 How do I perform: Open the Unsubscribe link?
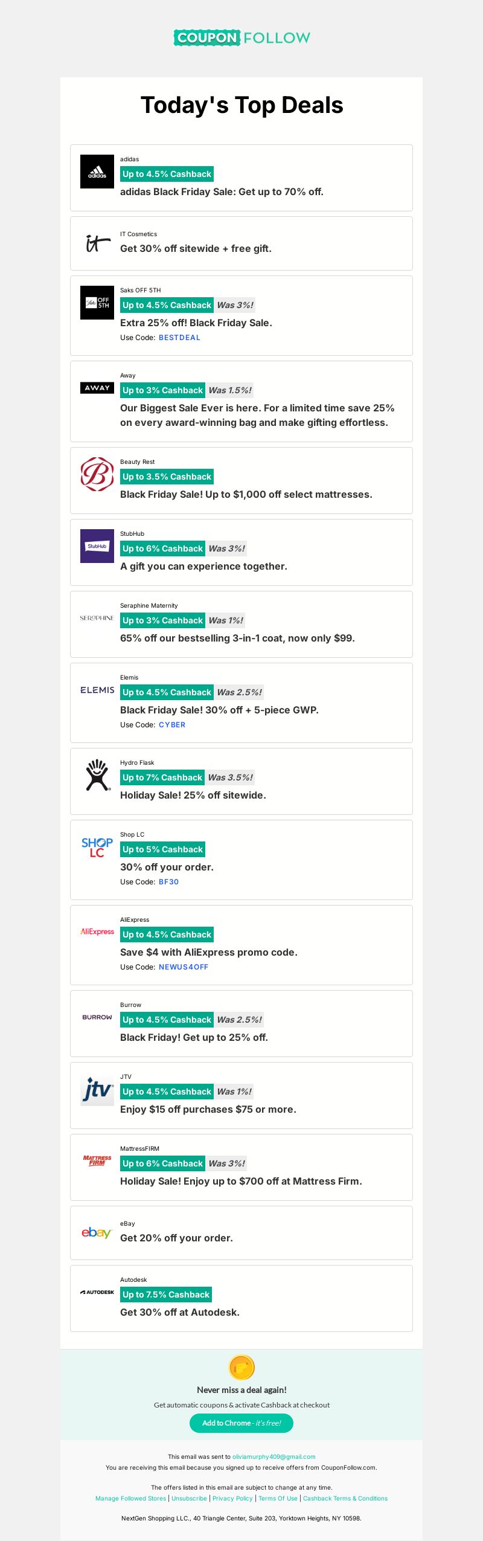(x=189, y=1498)
